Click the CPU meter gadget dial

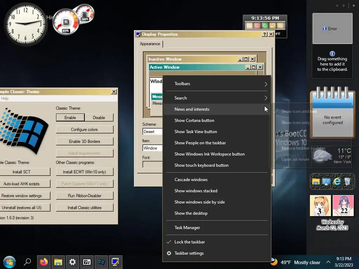(66, 22)
